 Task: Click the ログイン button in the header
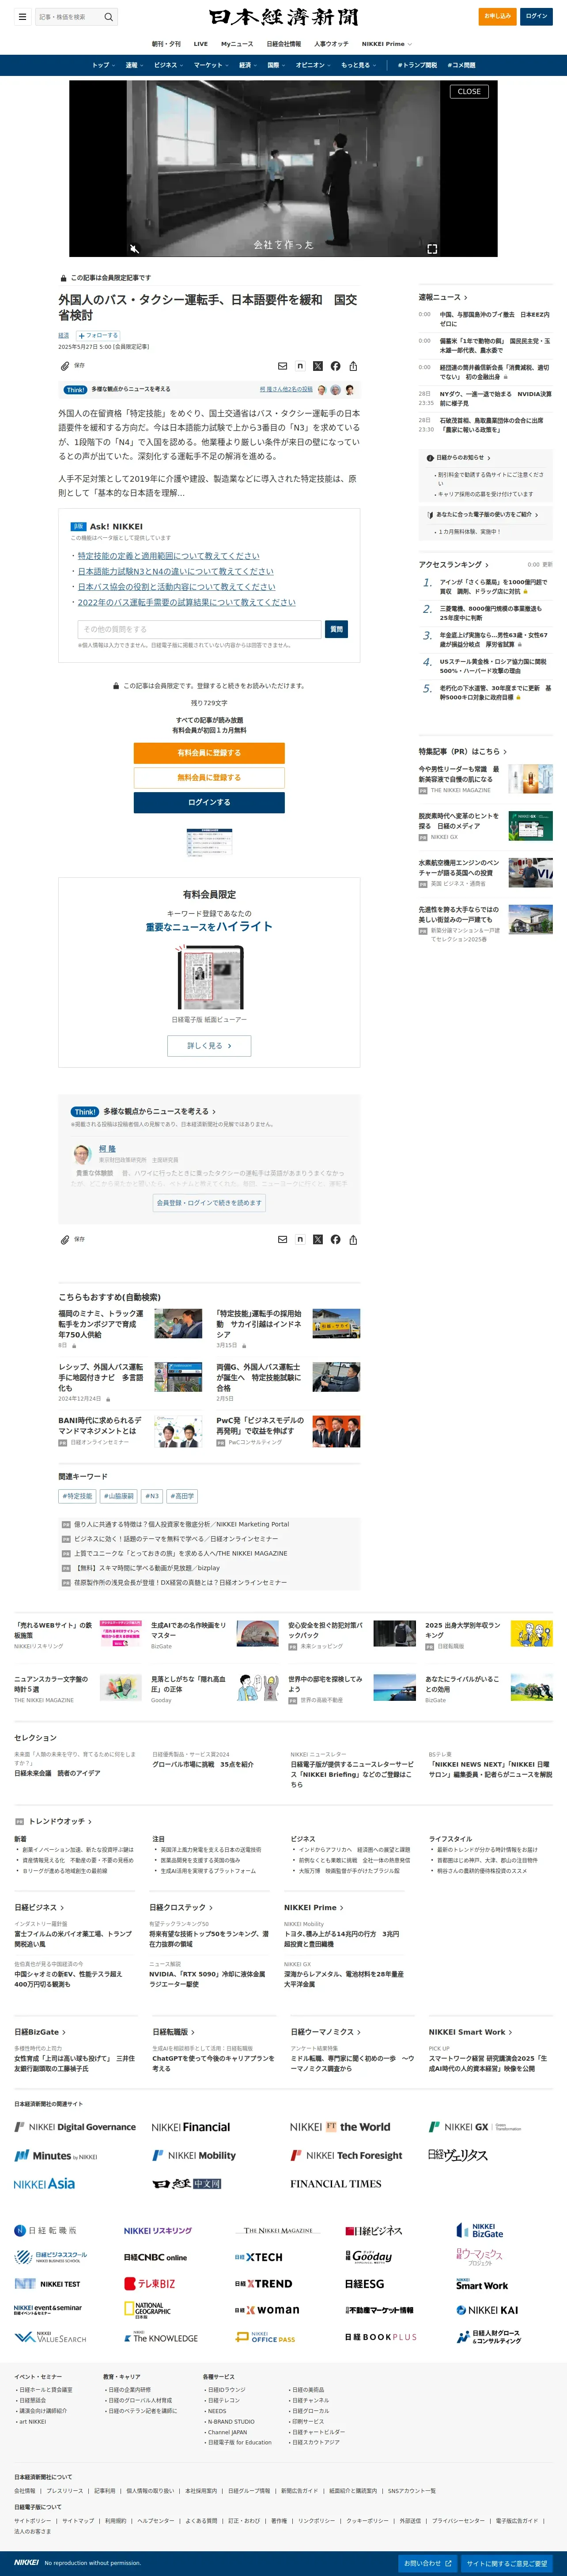click(537, 16)
